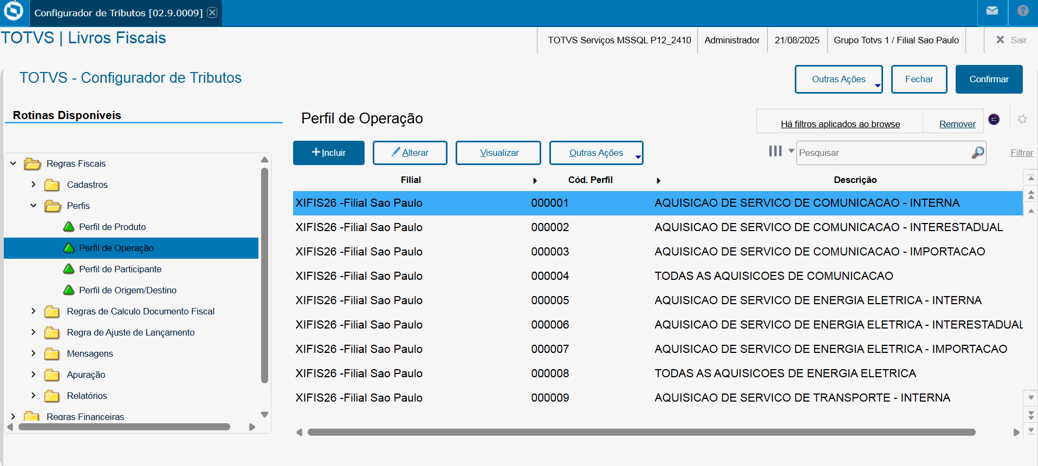The width and height of the screenshot is (1038, 466).
Task: Expand the Regras Financeiras tree node
Action: [x=13, y=416]
